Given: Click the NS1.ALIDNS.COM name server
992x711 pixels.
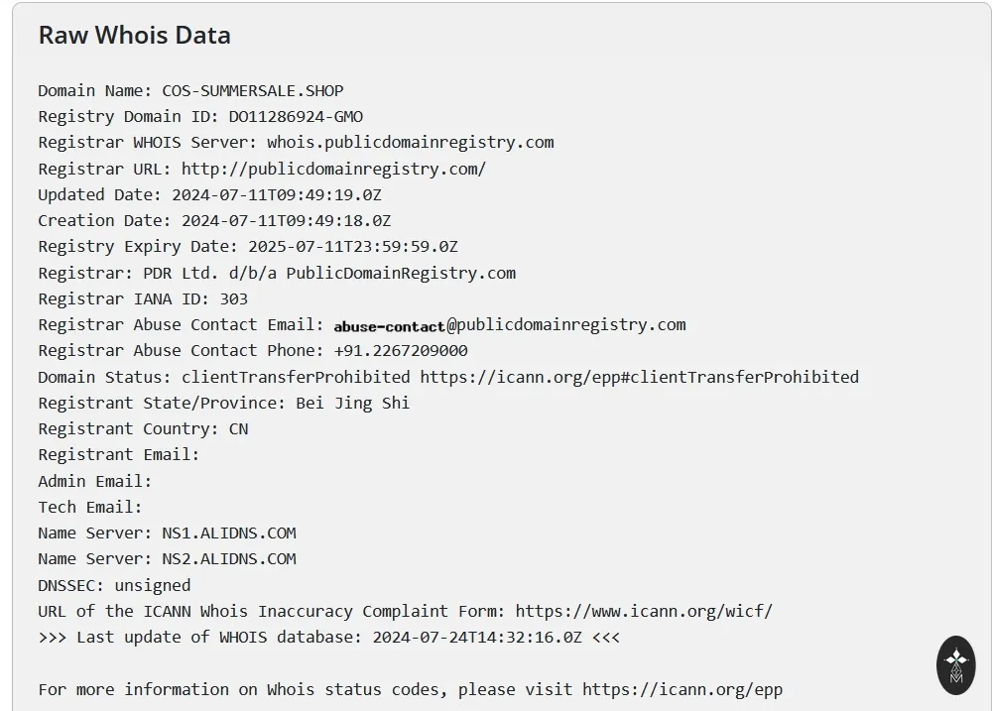Looking at the screenshot, I should [x=228, y=533].
